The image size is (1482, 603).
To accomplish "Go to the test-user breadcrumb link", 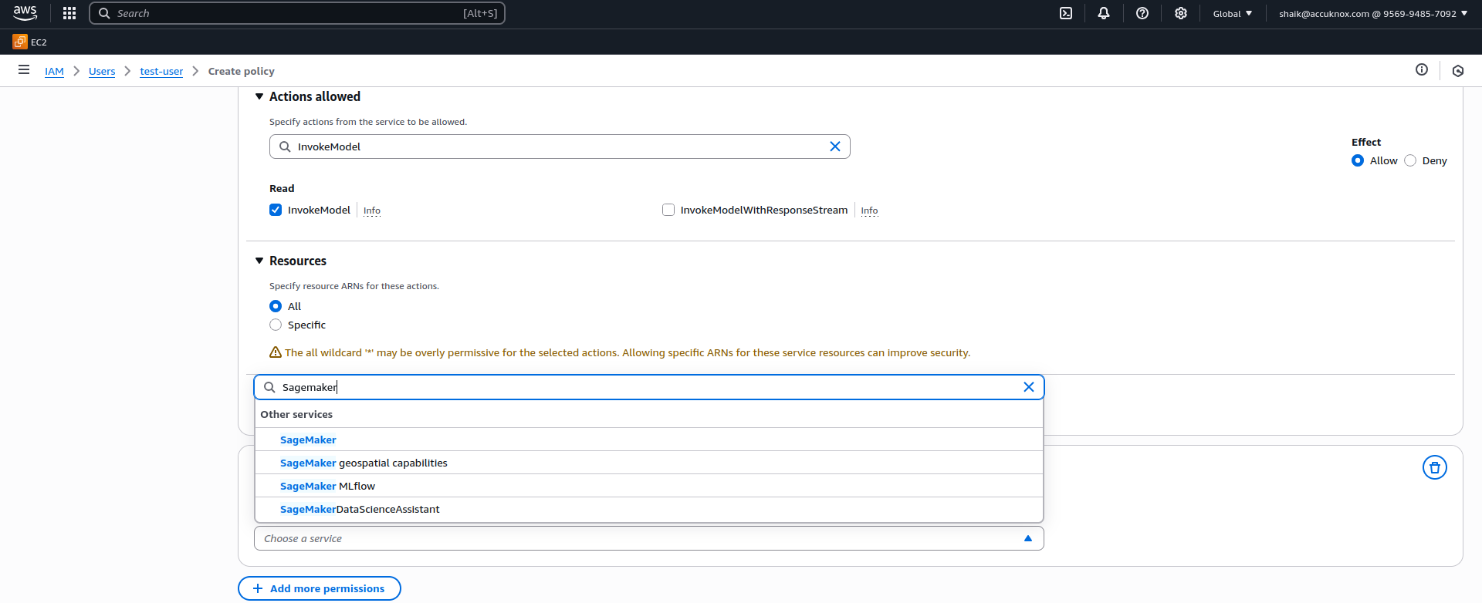I will pos(161,71).
